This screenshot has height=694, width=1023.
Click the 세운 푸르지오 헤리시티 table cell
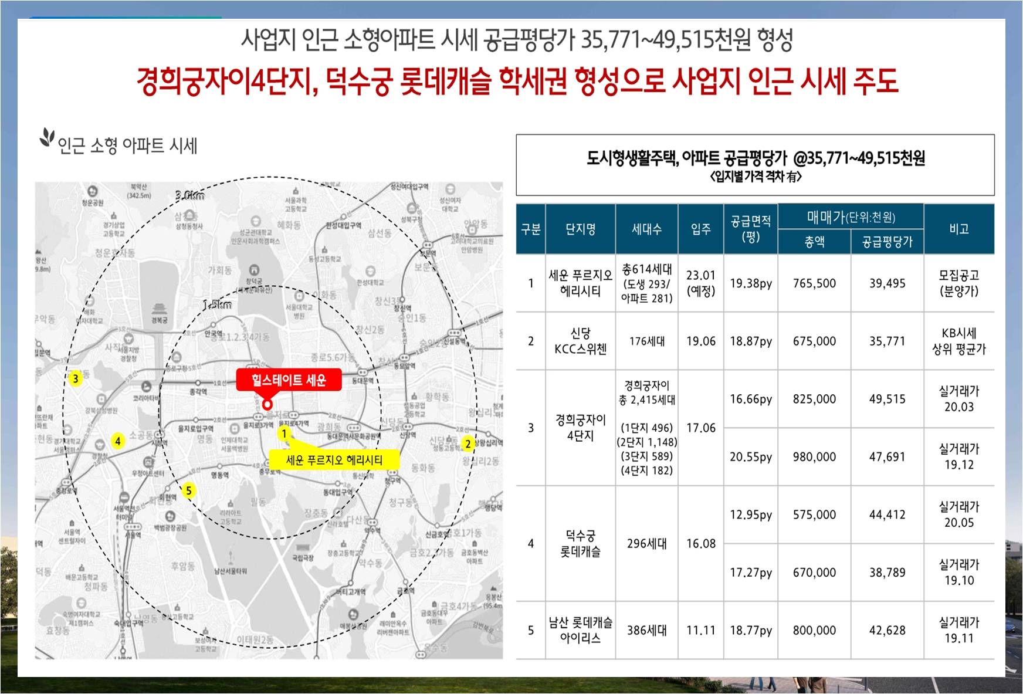tap(581, 283)
